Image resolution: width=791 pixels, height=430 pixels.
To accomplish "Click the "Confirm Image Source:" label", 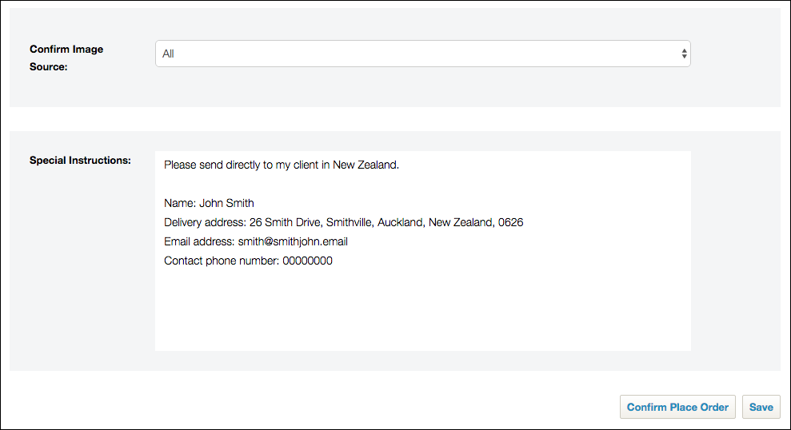I will click(66, 58).
